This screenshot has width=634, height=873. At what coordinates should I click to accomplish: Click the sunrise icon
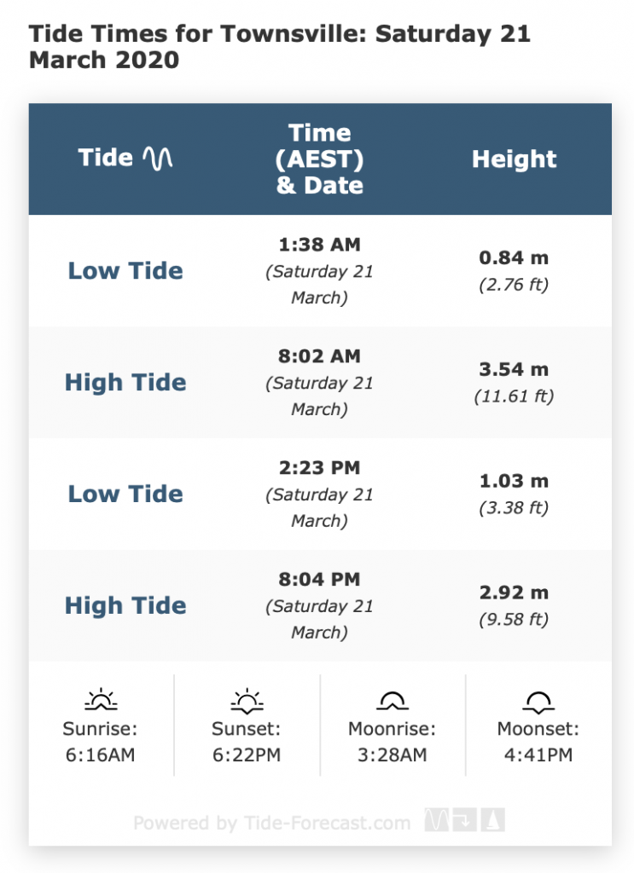point(101,701)
